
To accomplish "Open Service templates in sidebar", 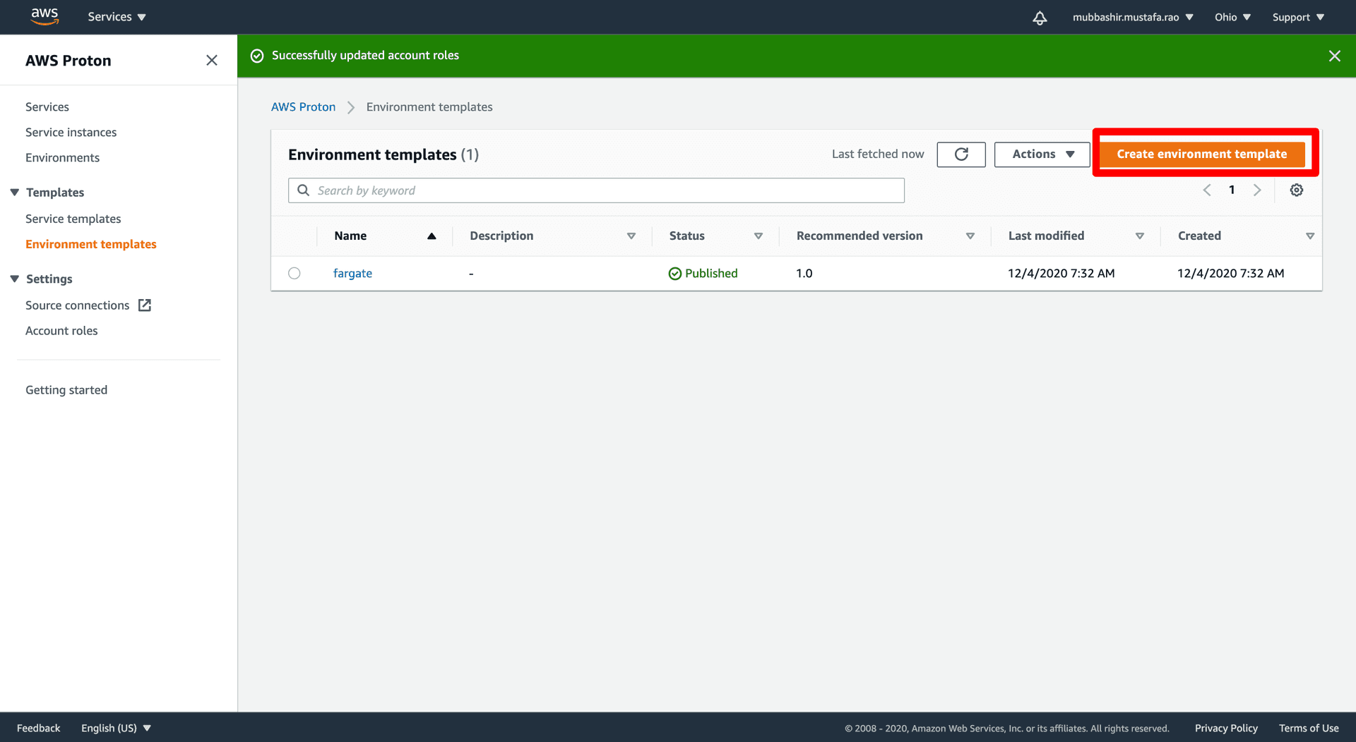I will 73,219.
